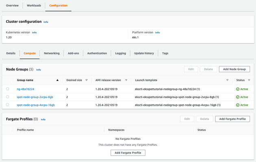Click Kubernetes version value 1.20

pyautogui.click(x=9, y=37)
